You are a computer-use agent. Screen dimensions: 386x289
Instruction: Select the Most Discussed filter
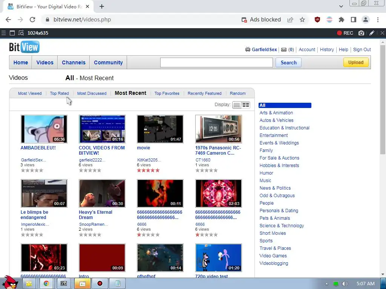[x=92, y=93]
